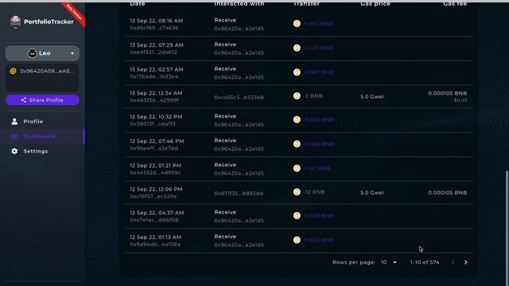Screen dimensions: 509x286
Task: Click the PortfolioTracker logo icon
Action: (15, 22)
